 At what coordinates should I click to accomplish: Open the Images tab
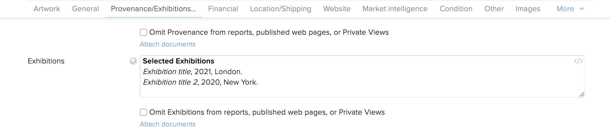coord(528,9)
